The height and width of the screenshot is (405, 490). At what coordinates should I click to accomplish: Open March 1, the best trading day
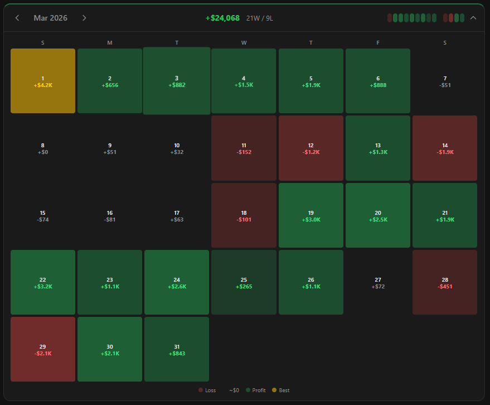42,81
